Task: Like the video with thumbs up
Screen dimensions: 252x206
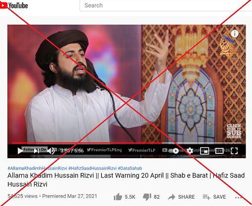Action: [125, 197]
